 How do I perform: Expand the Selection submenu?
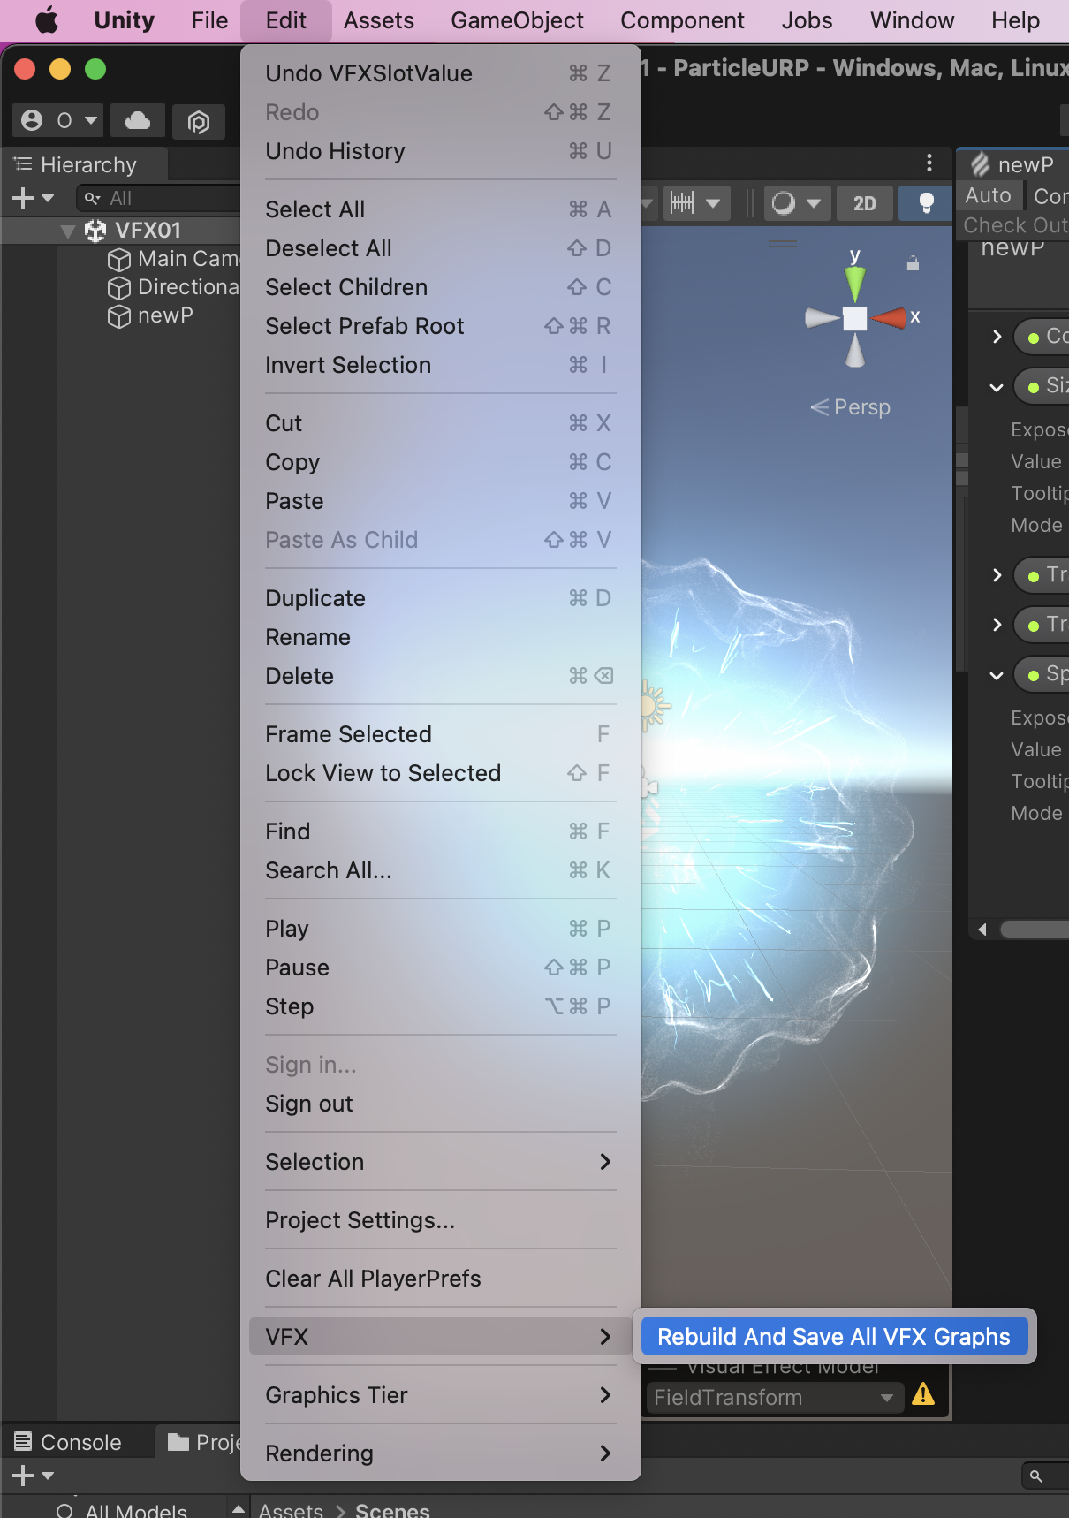(440, 1162)
